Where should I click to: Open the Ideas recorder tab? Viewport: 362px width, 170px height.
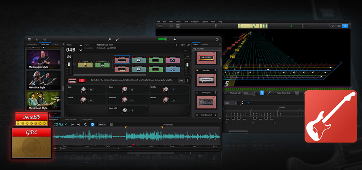[70, 120]
